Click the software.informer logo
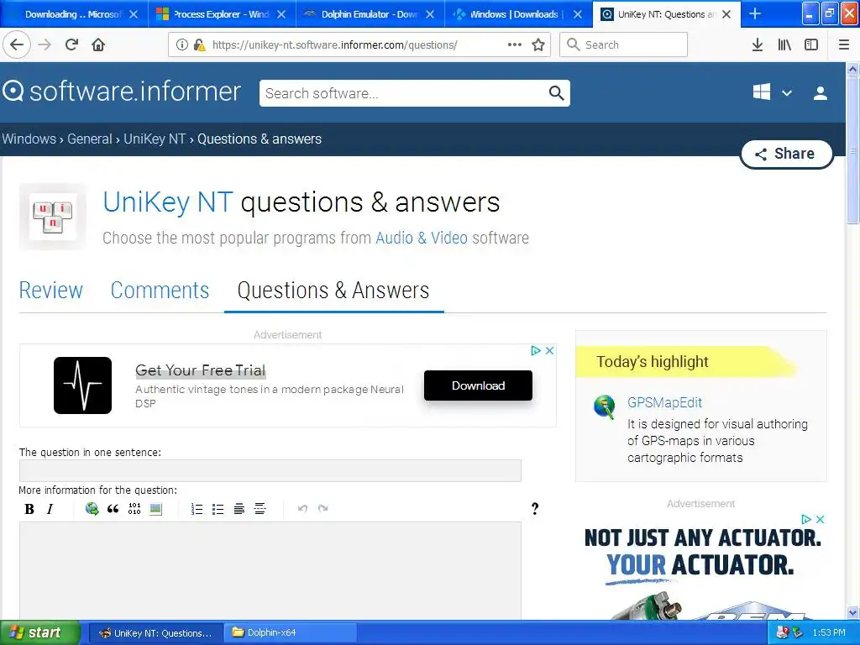The image size is (860, 645). 121,91
